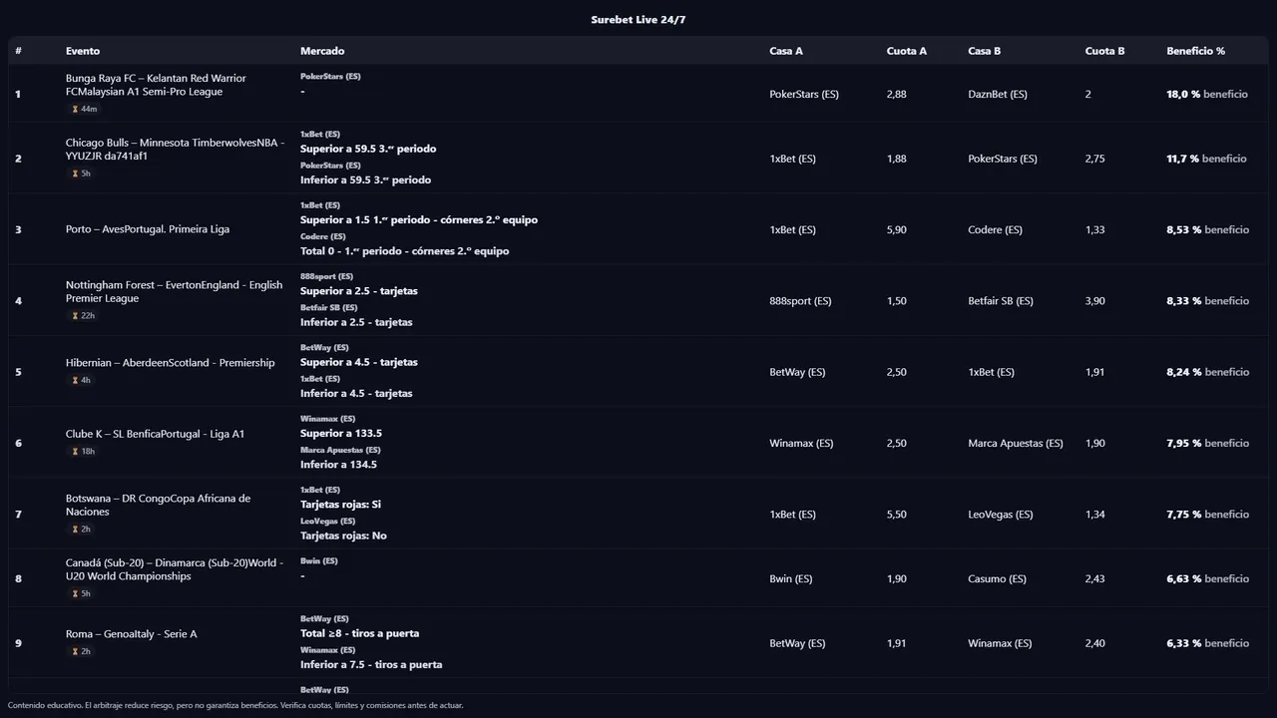
Task: Click the 4h hourglass badge under Hibernian – Aberdeen
Action: click(x=81, y=380)
